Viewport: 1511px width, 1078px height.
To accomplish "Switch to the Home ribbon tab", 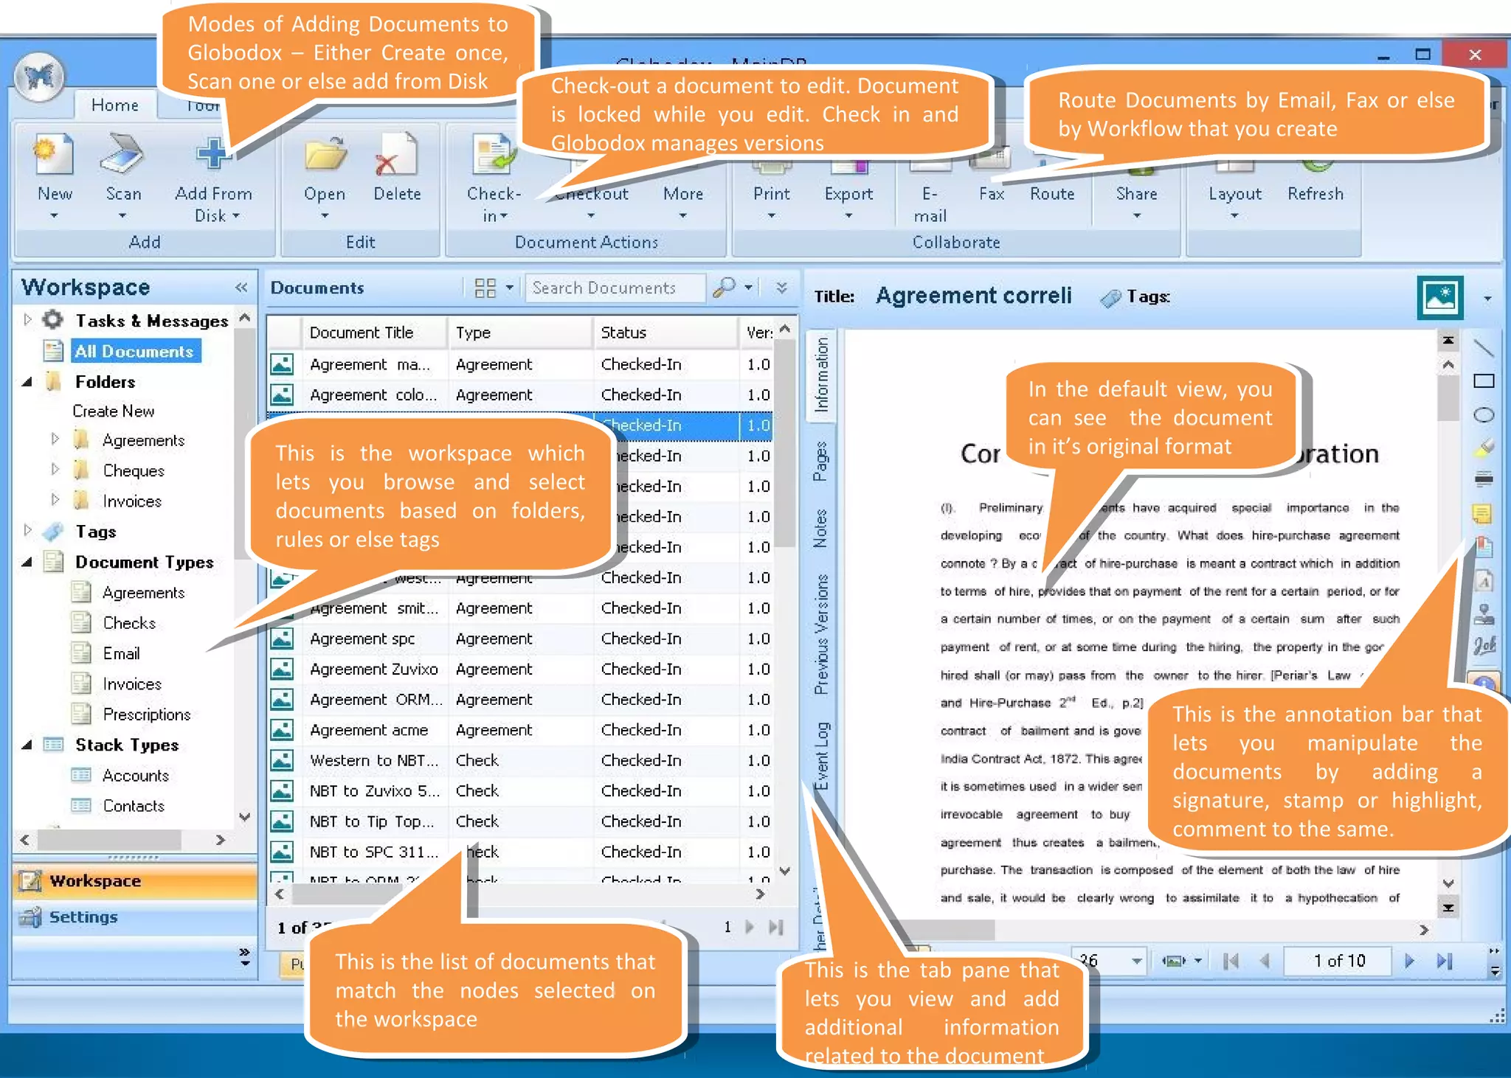I will click(x=115, y=105).
